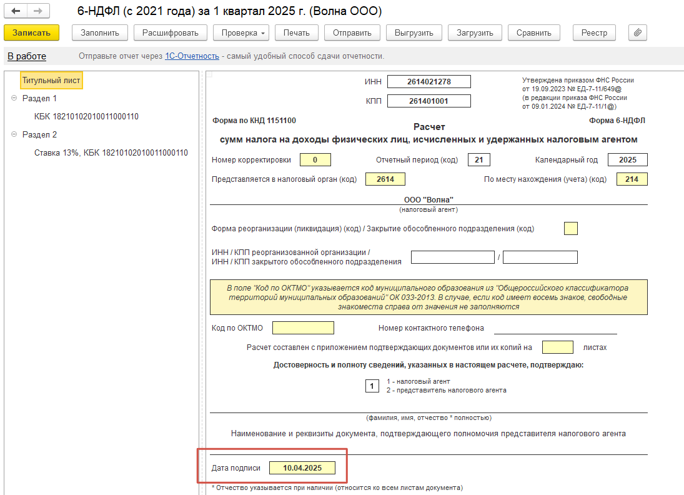Screen dimensions: 684x495
Task: Click the Загрузить button
Action: pos(475,32)
